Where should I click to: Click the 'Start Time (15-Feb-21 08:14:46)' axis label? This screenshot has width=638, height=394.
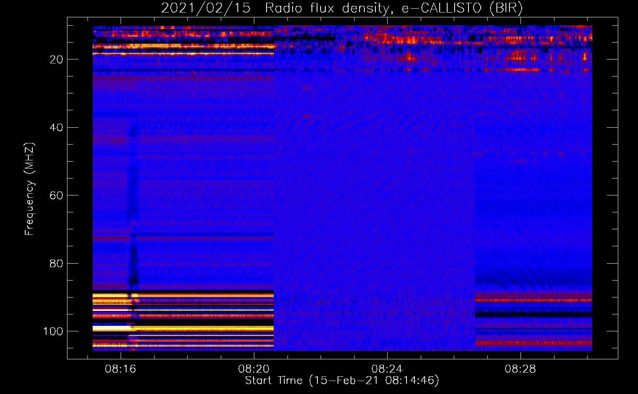click(342, 381)
